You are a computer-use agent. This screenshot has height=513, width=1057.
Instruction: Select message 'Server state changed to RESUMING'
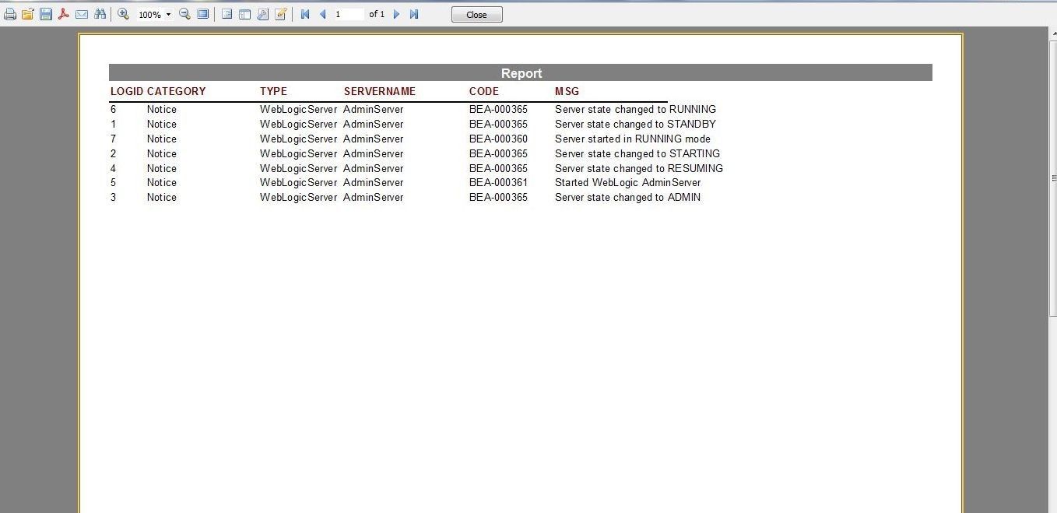[x=639, y=168]
